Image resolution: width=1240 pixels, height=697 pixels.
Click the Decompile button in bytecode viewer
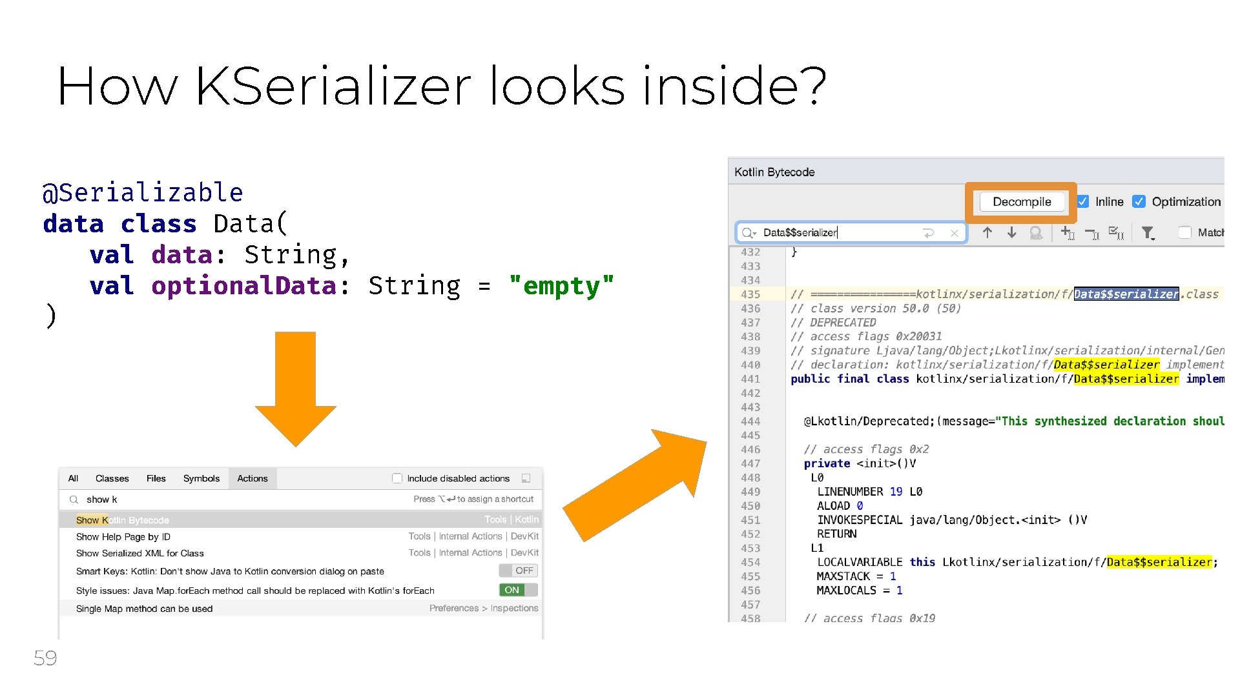(1022, 202)
